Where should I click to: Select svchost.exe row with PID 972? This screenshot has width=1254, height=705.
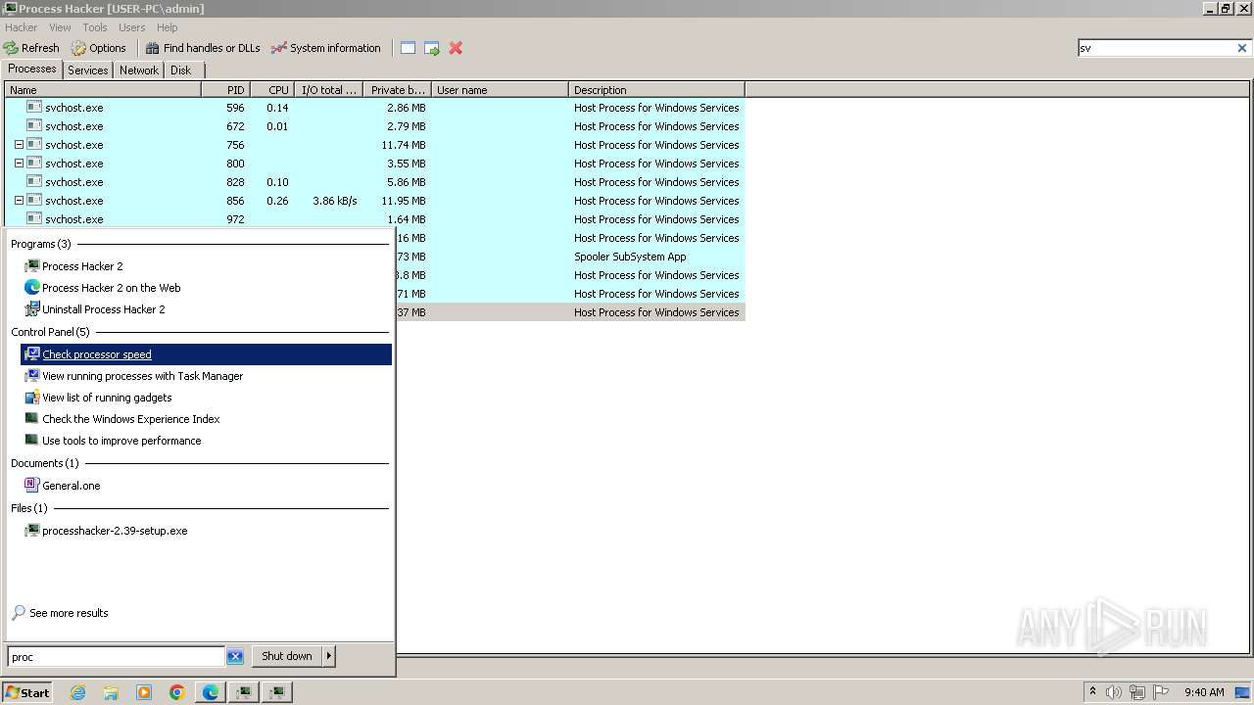[x=375, y=219]
